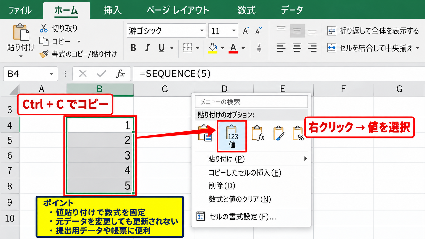Select the Format Painter brush icon
The width and height of the screenshot is (425, 239).
44,54
